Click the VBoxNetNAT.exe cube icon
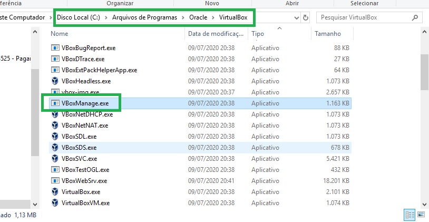 coord(55,126)
